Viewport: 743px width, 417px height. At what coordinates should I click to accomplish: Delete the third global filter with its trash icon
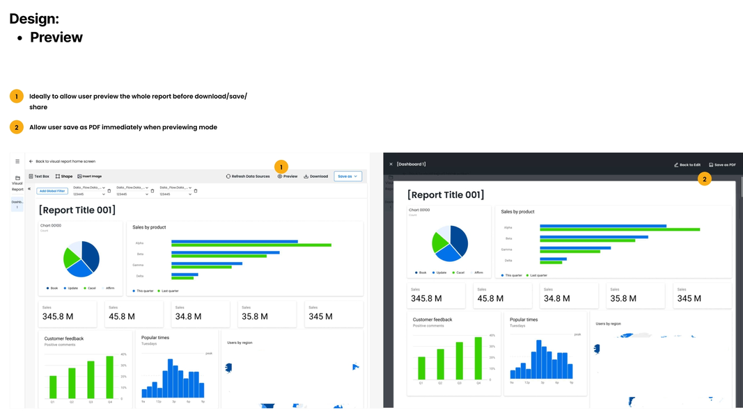(x=196, y=191)
